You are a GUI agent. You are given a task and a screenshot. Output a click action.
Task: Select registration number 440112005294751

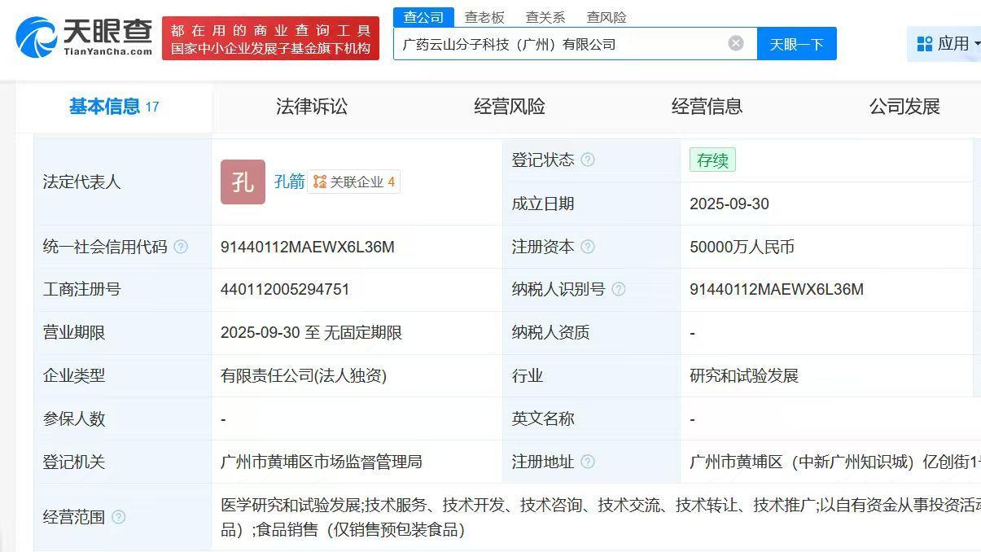pos(285,289)
